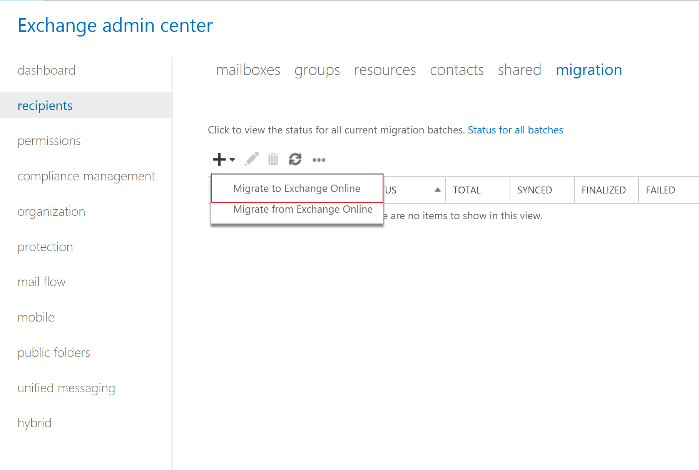Open the resources tab
The height and width of the screenshot is (470, 699).
385,70
